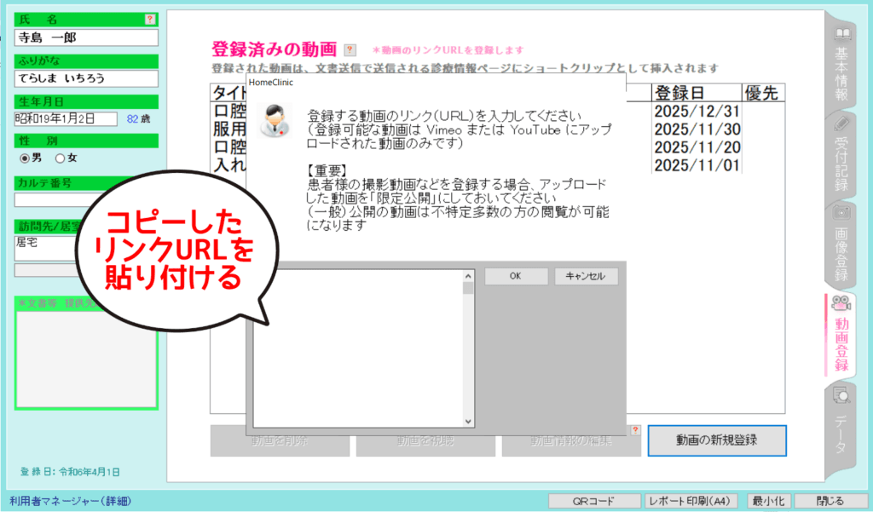Select the 男 radio button
The image size is (873, 512).
tap(25, 158)
